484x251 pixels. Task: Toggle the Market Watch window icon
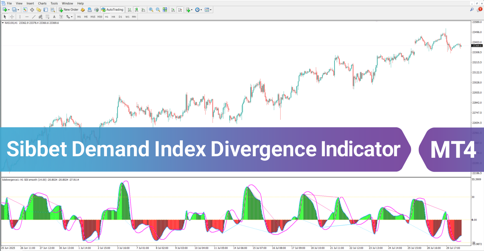[25, 10]
